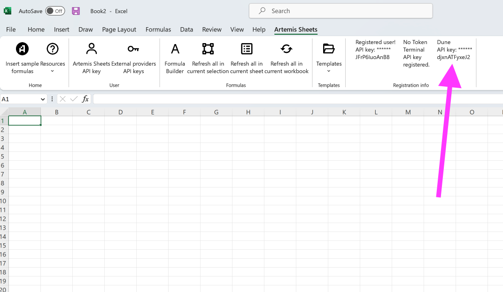Click the 'JFrP6IuoAnB8' API key text
This screenshot has height=292, width=503.
372,57
